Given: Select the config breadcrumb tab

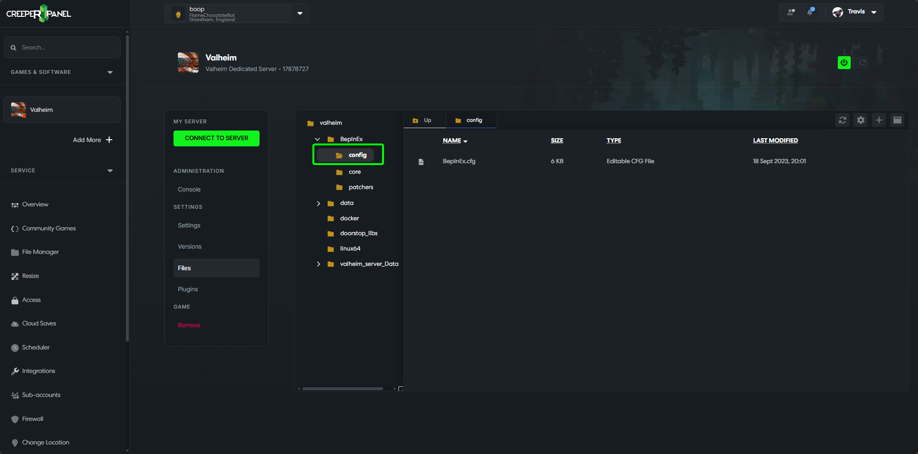Looking at the screenshot, I should [x=471, y=120].
